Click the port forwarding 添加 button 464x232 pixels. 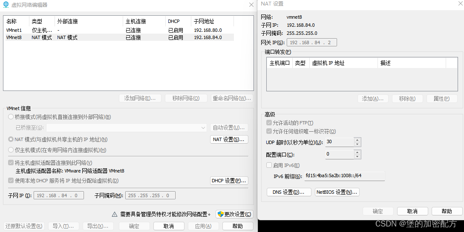[x=373, y=99]
